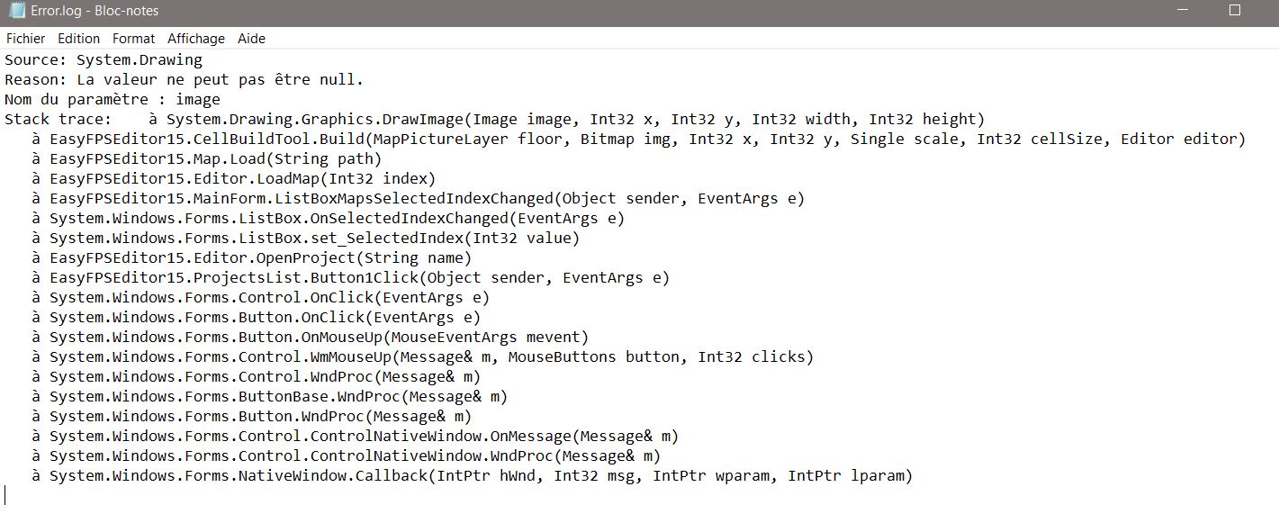The image size is (1279, 523).
Task: Open the Fichier menu
Action: coord(25,39)
